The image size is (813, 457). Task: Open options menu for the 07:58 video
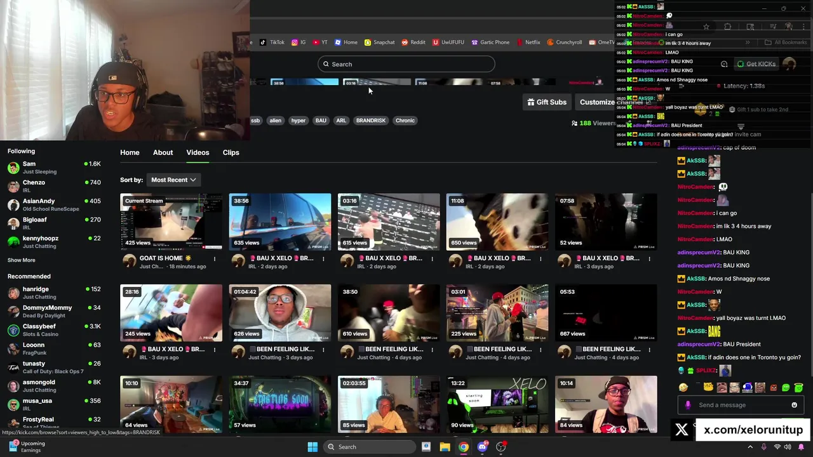tap(649, 259)
